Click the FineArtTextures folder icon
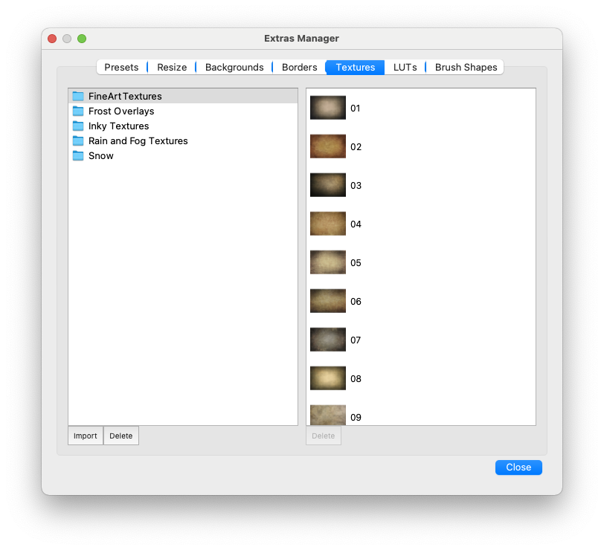This screenshot has height=550, width=604. click(x=78, y=96)
